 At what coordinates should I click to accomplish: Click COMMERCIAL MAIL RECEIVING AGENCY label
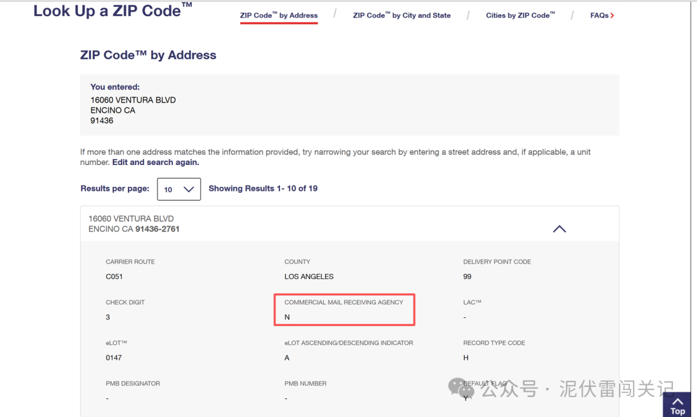[x=343, y=302]
